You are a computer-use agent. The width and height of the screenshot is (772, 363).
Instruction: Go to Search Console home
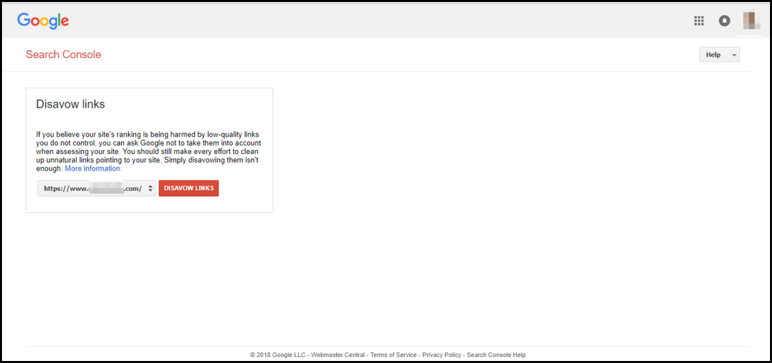pyautogui.click(x=64, y=55)
